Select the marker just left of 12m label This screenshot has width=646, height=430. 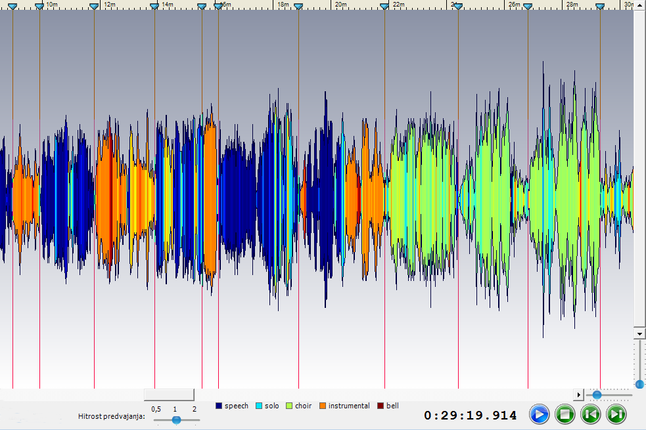coord(94,7)
